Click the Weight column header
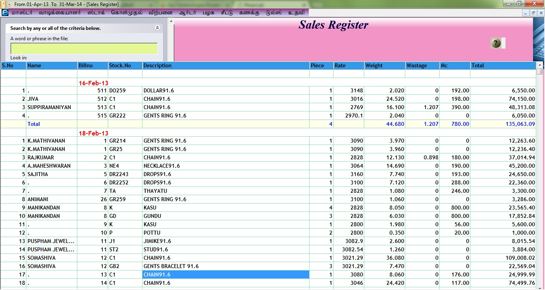 tap(384, 66)
